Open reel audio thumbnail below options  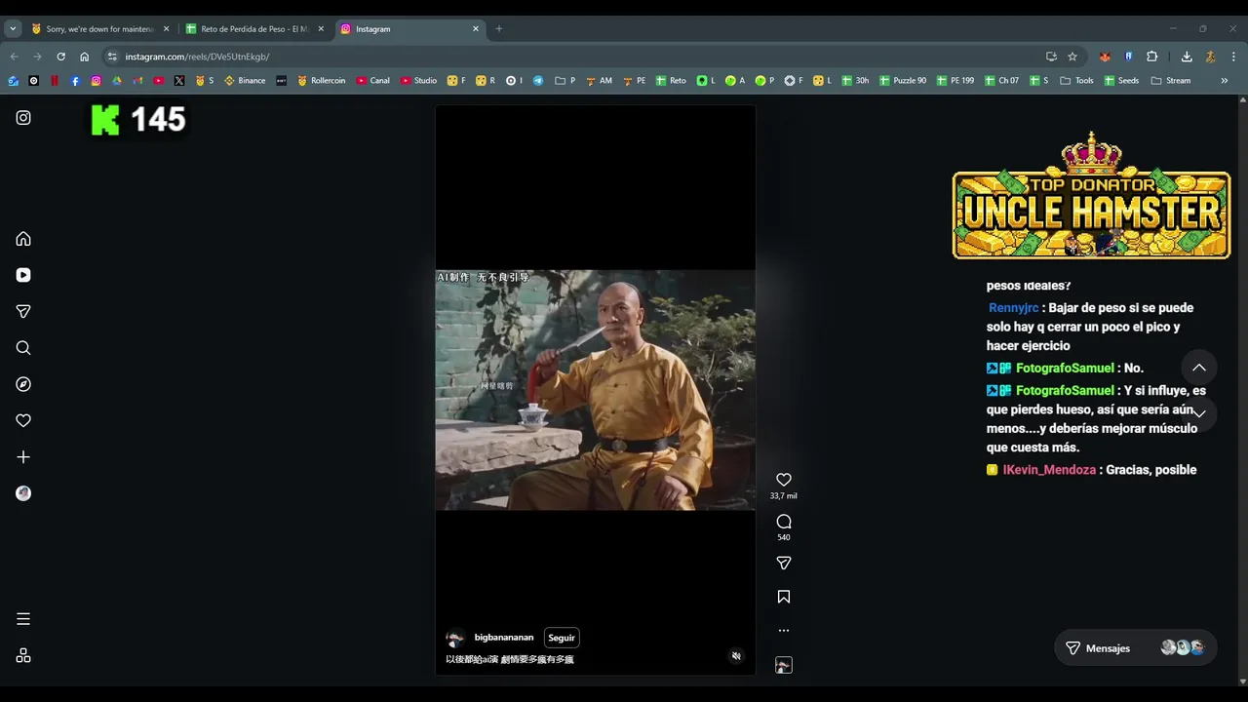[784, 665]
